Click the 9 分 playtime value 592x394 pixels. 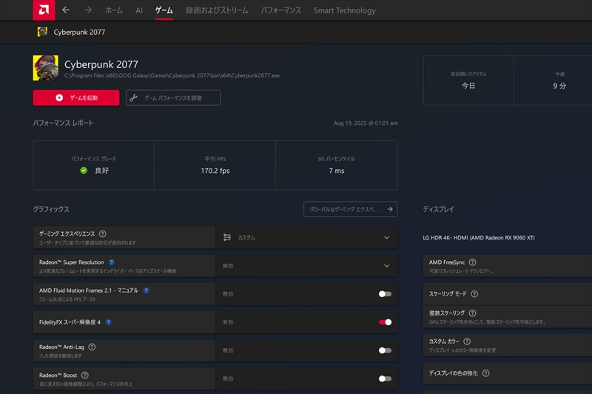pyautogui.click(x=559, y=86)
